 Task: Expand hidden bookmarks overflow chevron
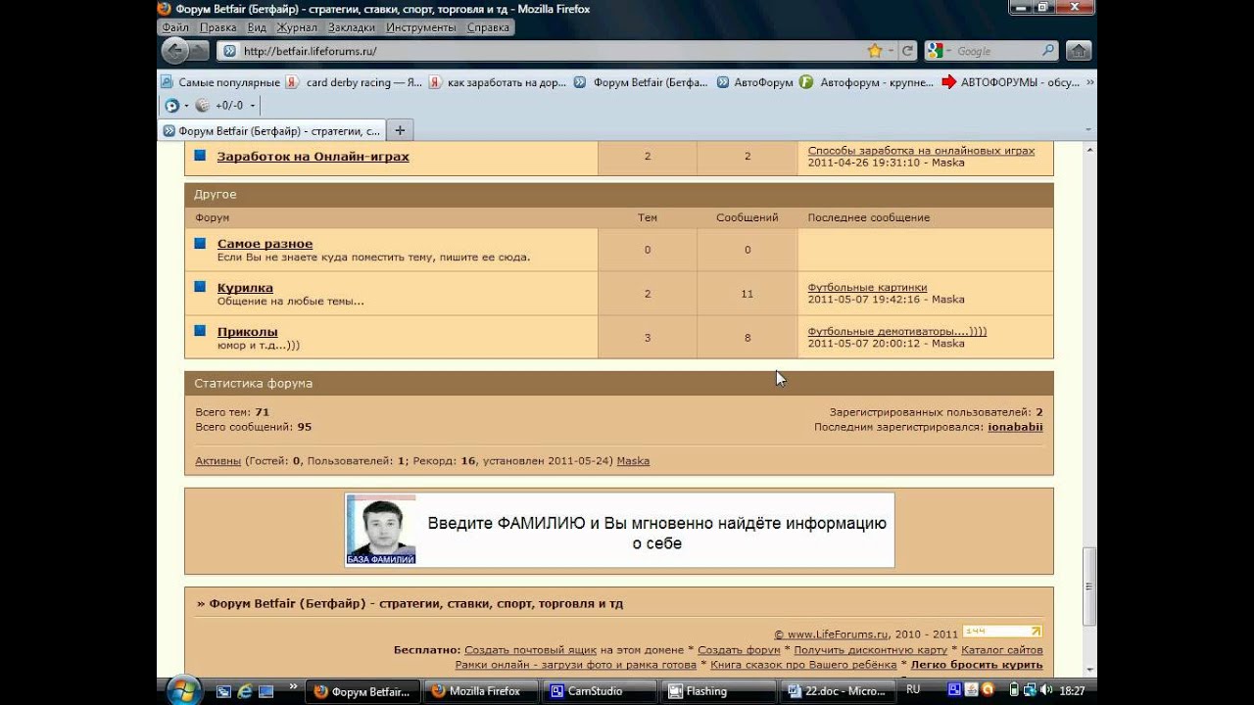(x=1089, y=82)
